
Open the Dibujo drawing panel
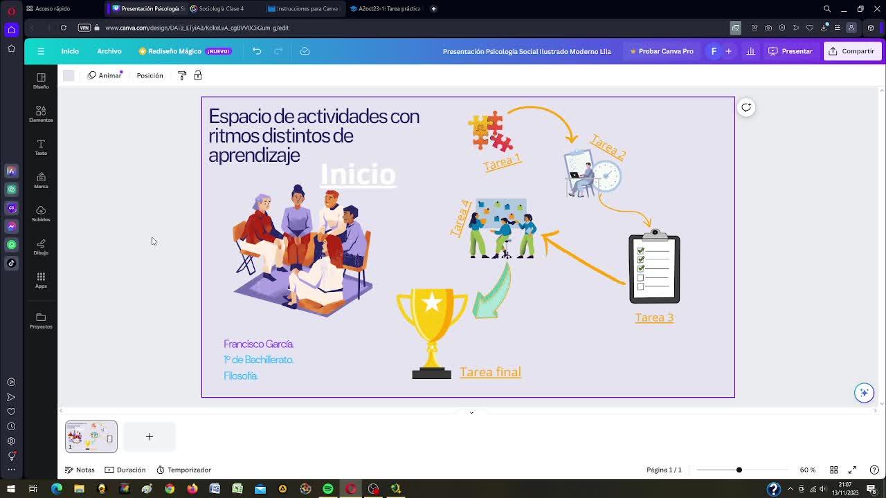click(x=41, y=246)
